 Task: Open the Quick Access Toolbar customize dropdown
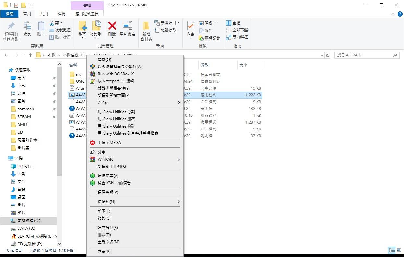tap(29, 5)
